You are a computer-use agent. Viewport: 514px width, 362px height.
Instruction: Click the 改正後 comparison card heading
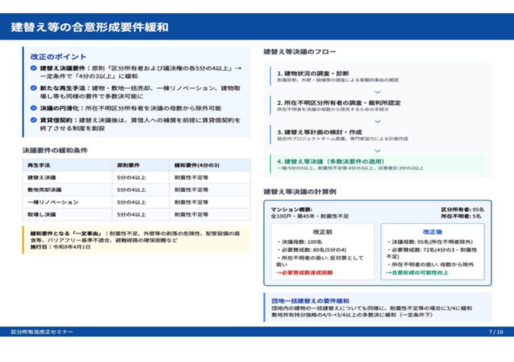pos(433,231)
